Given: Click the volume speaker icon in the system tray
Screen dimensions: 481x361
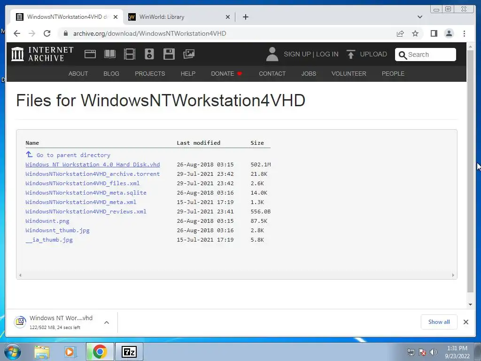Looking at the screenshot, I should 434,352.
